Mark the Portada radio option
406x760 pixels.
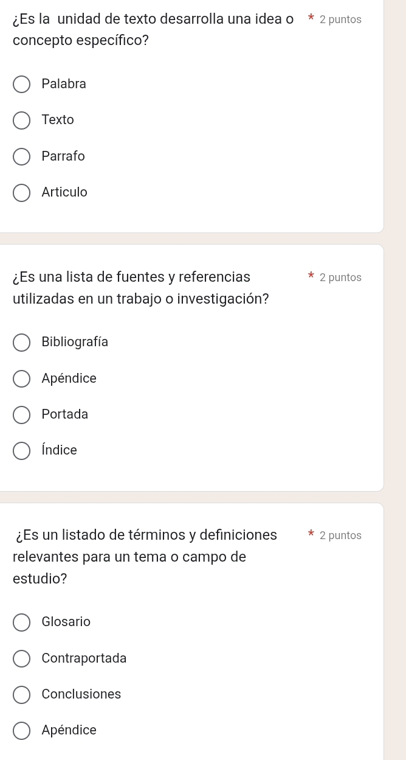[x=22, y=415]
